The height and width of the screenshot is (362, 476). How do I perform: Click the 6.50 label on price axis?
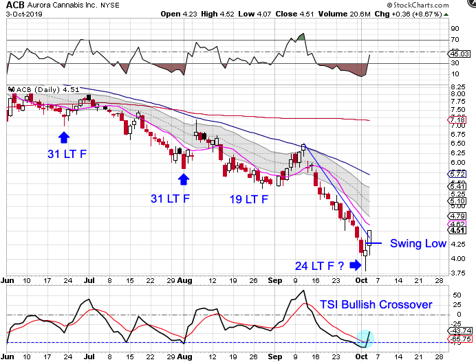point(458,143)
